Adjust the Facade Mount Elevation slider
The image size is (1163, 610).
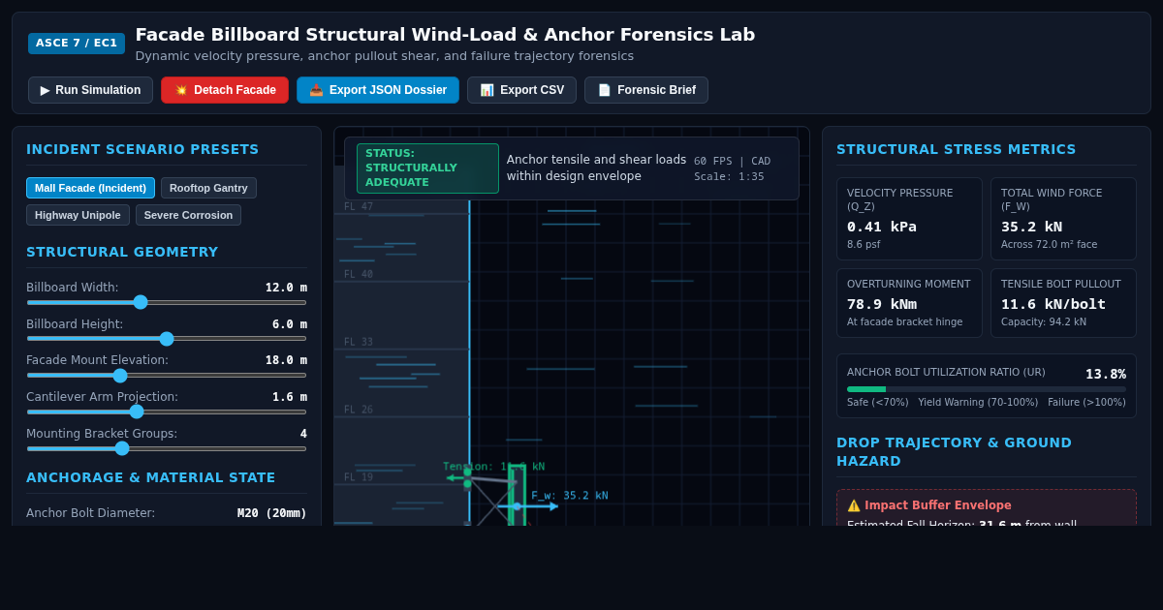pyautogui.click(x=167, y=376)
